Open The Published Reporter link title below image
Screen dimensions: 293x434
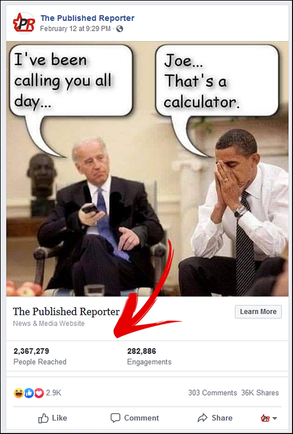(66, 311)
